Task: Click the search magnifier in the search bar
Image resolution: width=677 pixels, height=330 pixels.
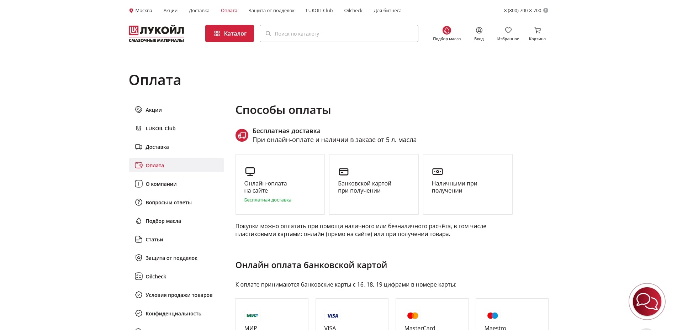Action: point(268,33)
